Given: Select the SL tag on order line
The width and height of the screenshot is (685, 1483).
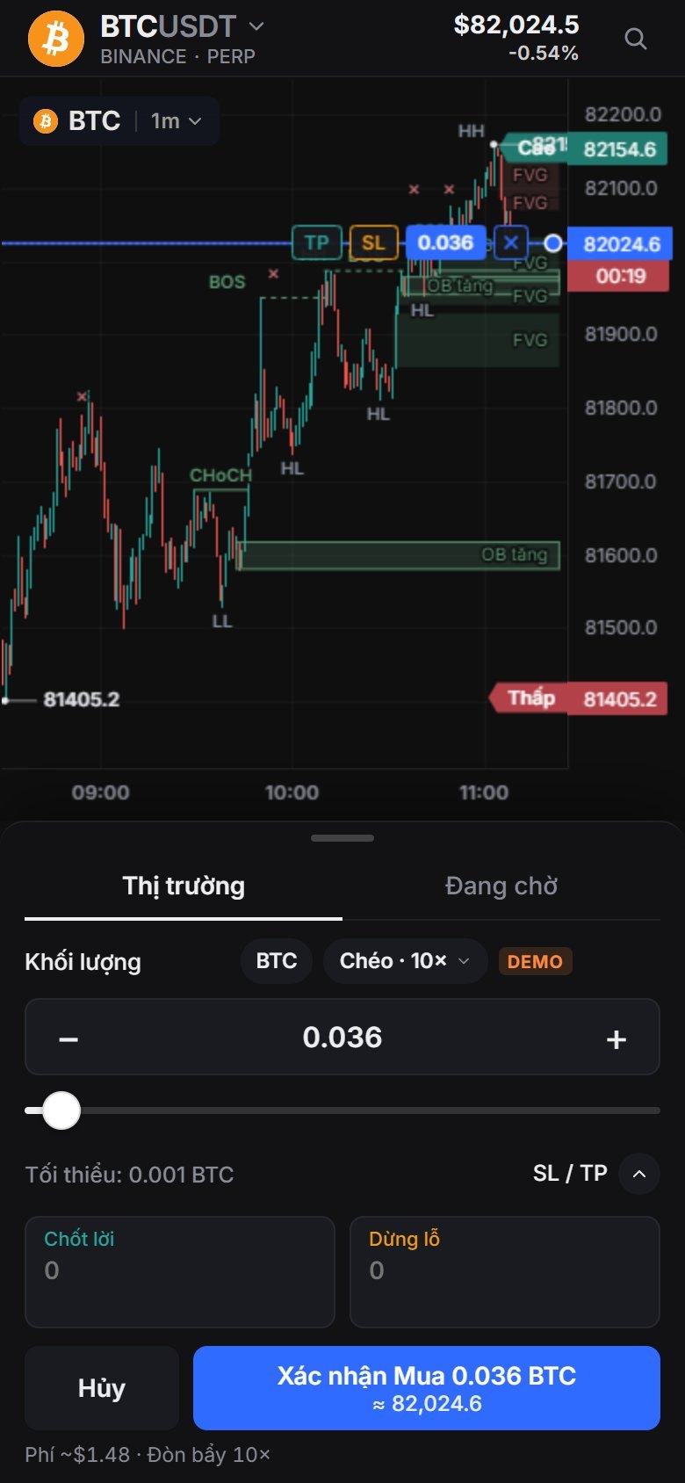Looking at the screenshot, I should [x=374, y=242].
